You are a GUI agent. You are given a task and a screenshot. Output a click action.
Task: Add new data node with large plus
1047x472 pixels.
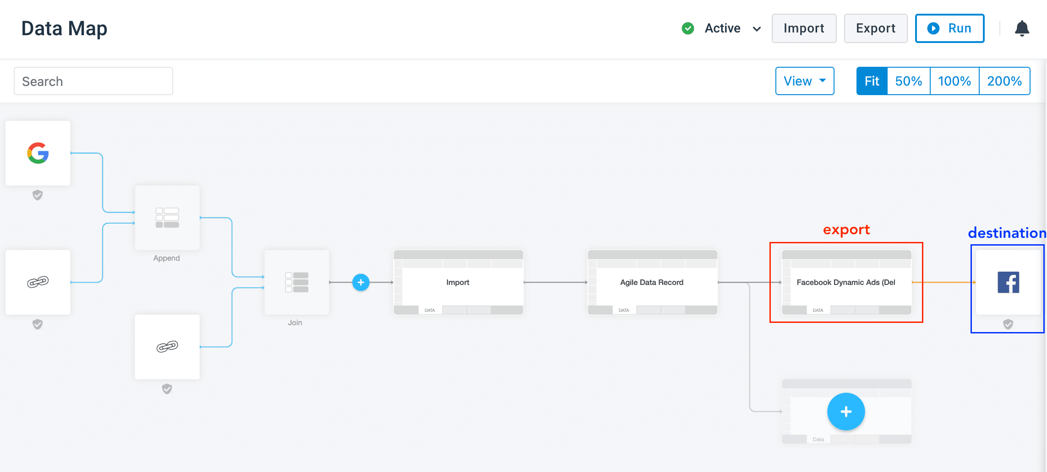click(x=846, y=412)
